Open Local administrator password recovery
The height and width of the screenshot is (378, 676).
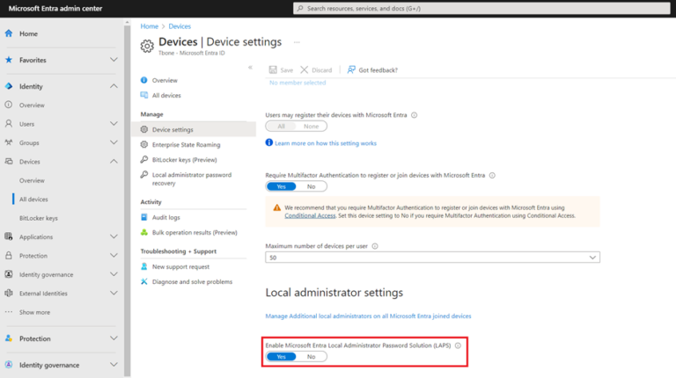coord(194,178)
